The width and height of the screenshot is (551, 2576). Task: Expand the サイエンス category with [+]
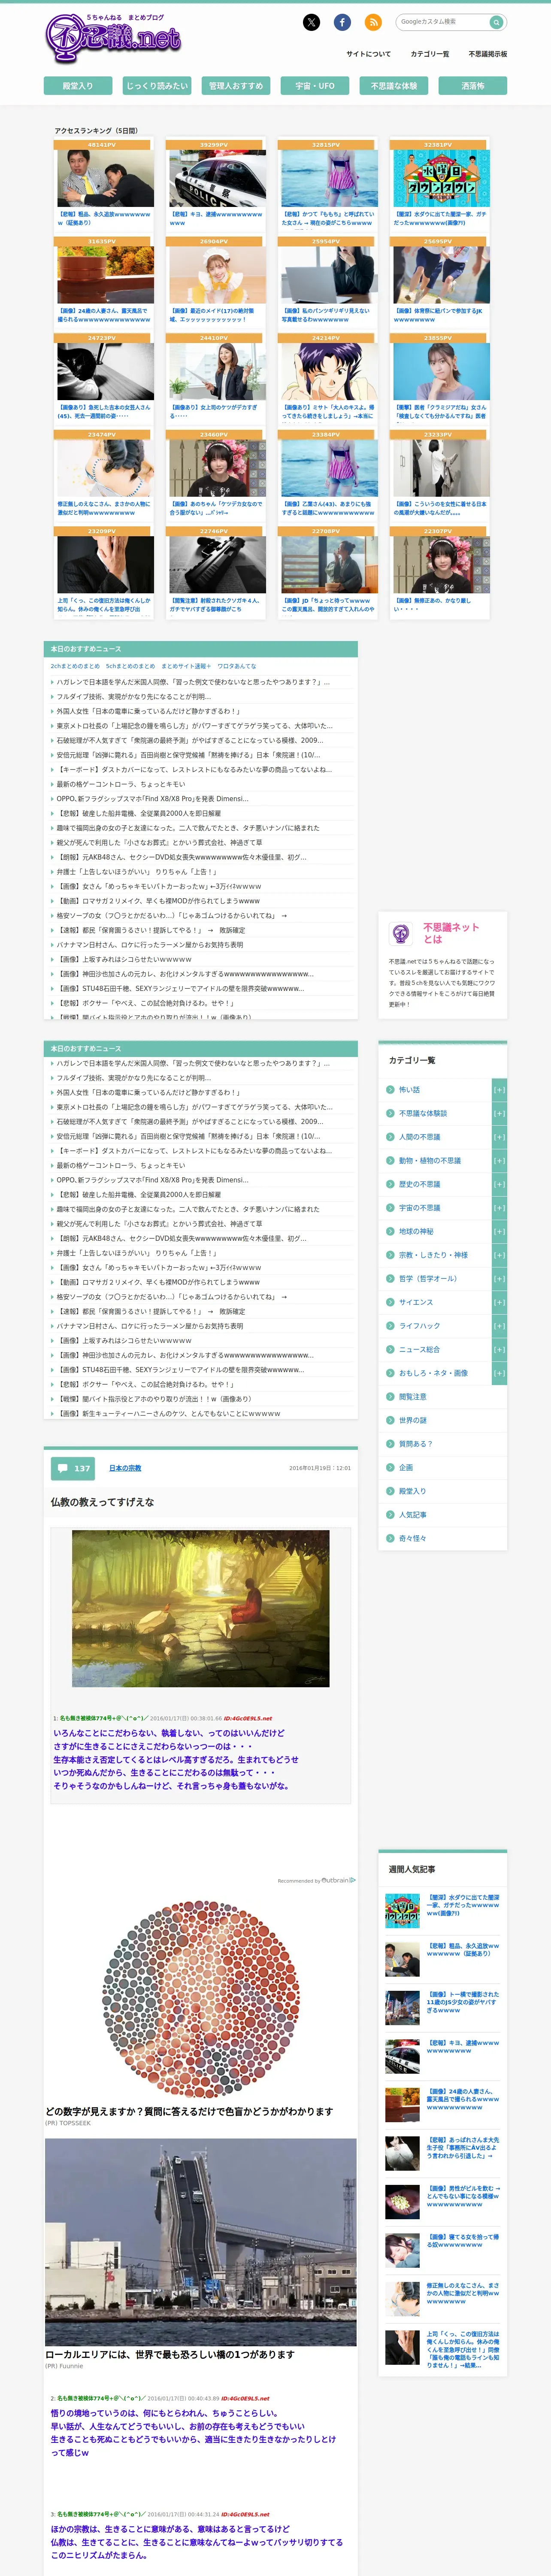click(x=499, y=1302)
